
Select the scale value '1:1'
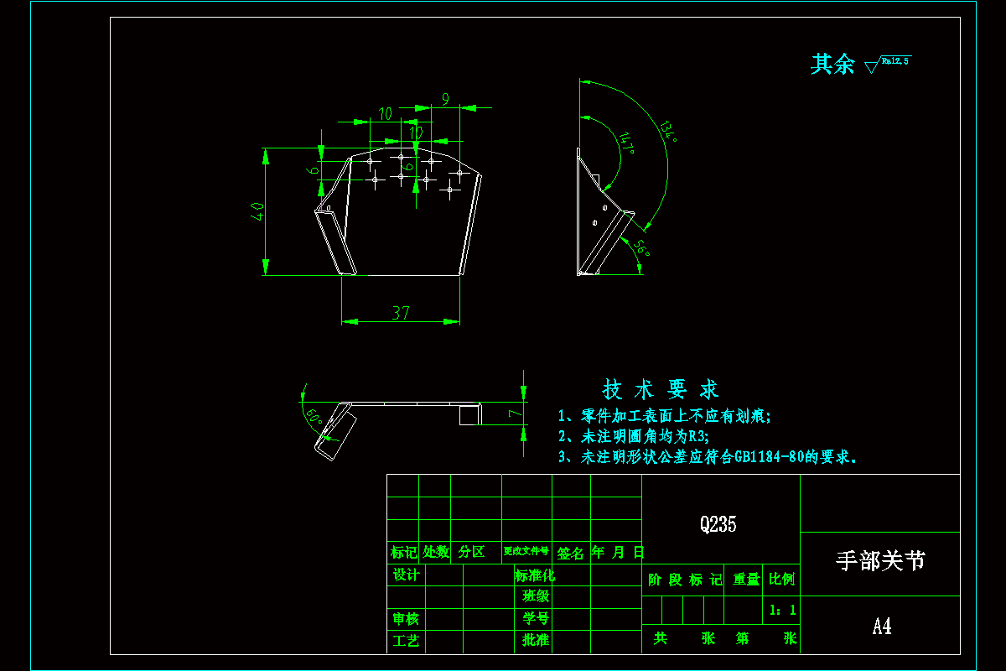pos(782,611)
